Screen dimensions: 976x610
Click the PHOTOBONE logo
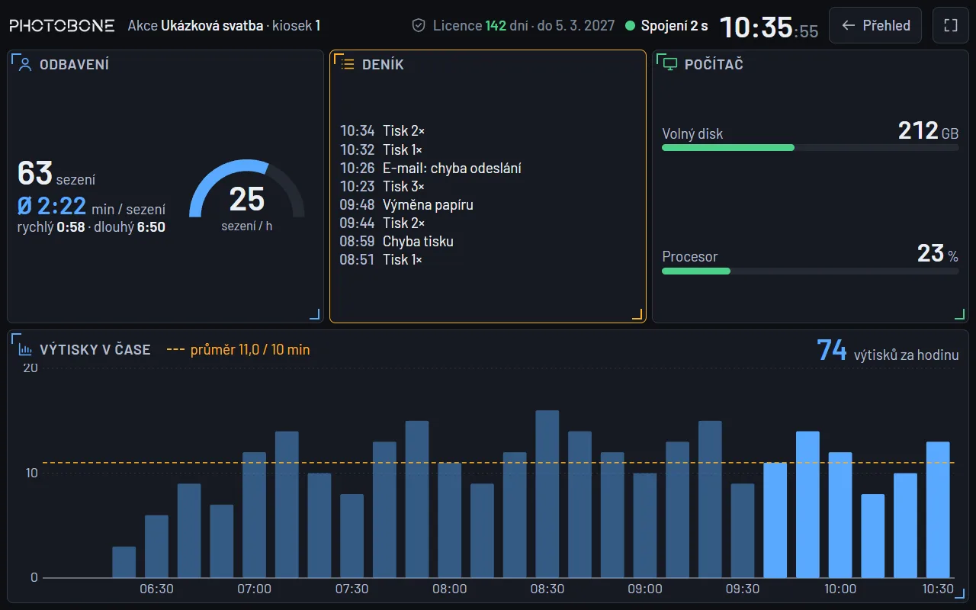62,25
